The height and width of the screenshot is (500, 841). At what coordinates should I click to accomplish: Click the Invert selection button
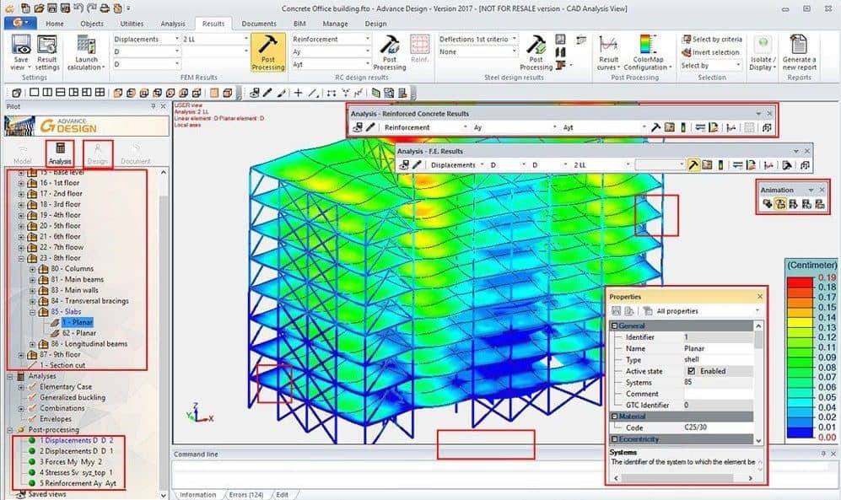[x=714, y=52]
